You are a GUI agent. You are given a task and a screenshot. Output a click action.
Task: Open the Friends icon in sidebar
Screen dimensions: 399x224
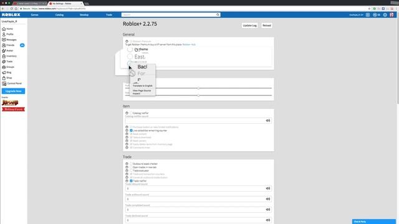4,45
